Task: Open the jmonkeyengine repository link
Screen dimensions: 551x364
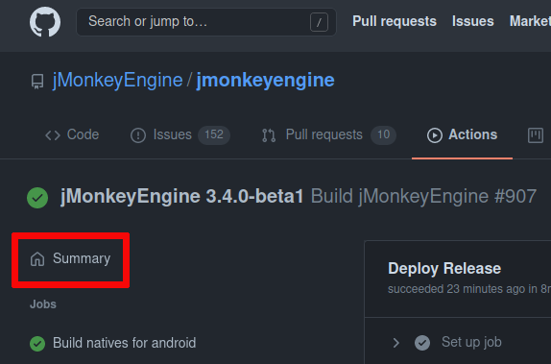Action: point(265,80)
